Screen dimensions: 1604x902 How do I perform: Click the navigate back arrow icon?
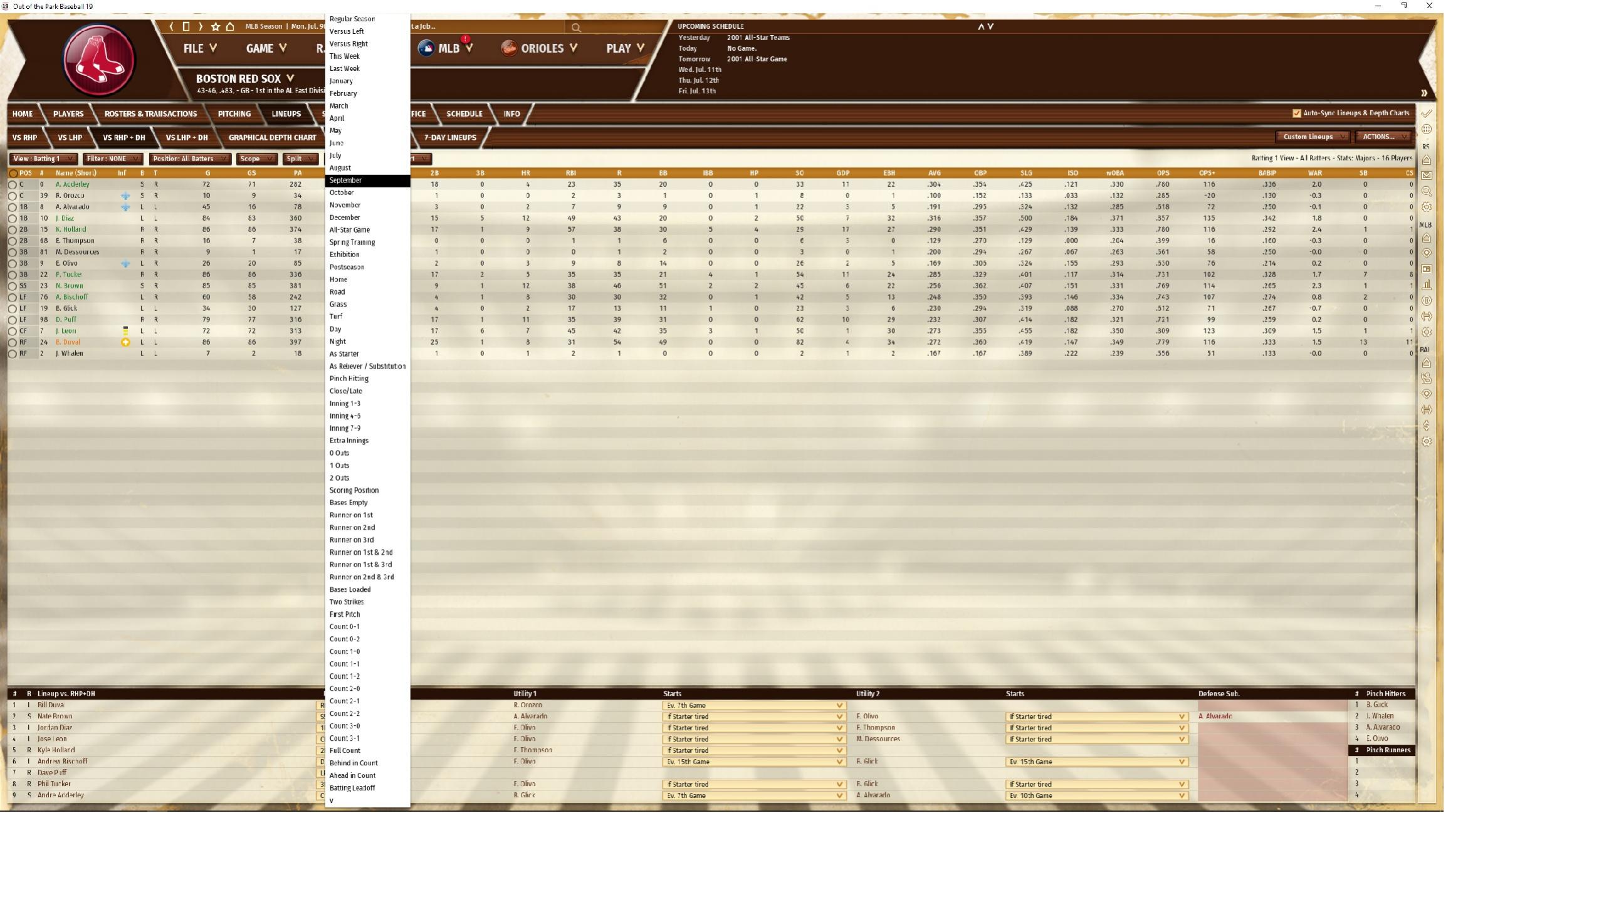171,26
